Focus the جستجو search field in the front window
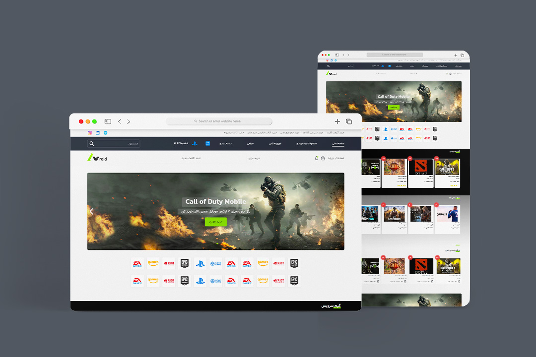 pyautogui.click(x=114, y=143)
